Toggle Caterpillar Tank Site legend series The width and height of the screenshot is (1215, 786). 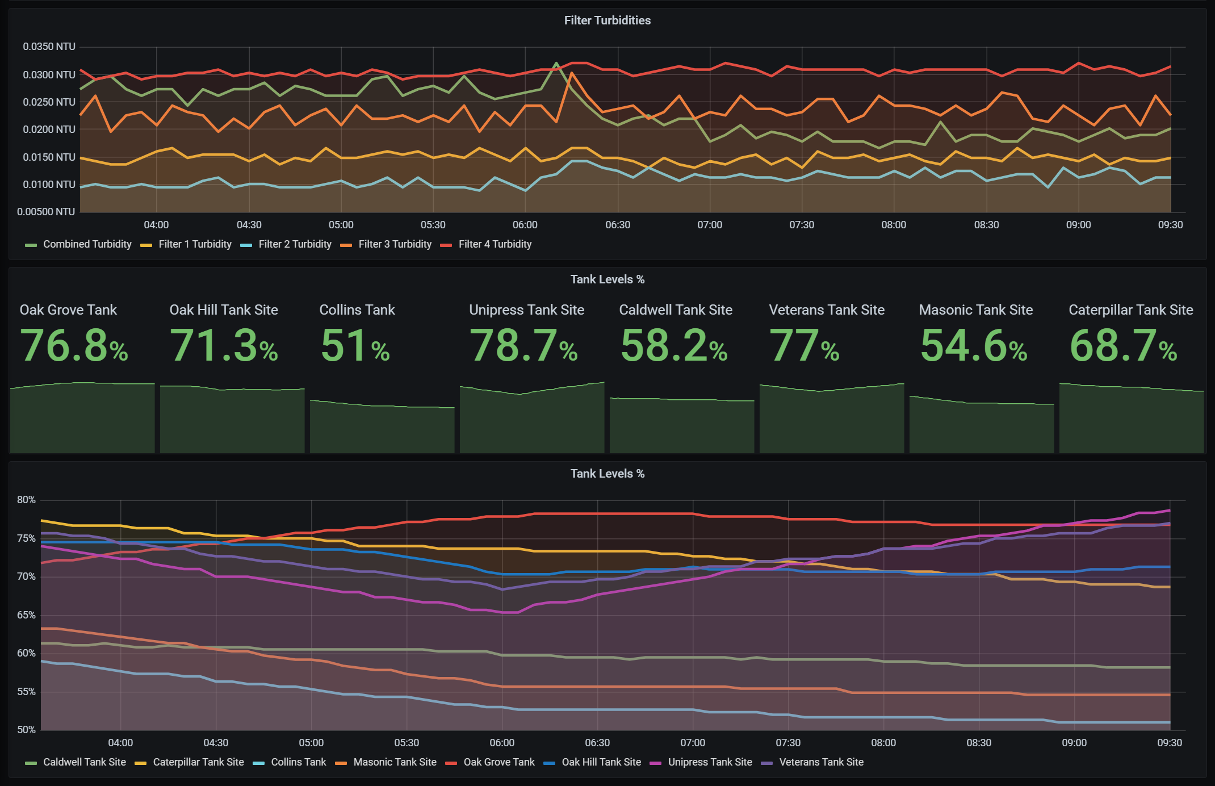pyautogui.click(x=198, y=762)
